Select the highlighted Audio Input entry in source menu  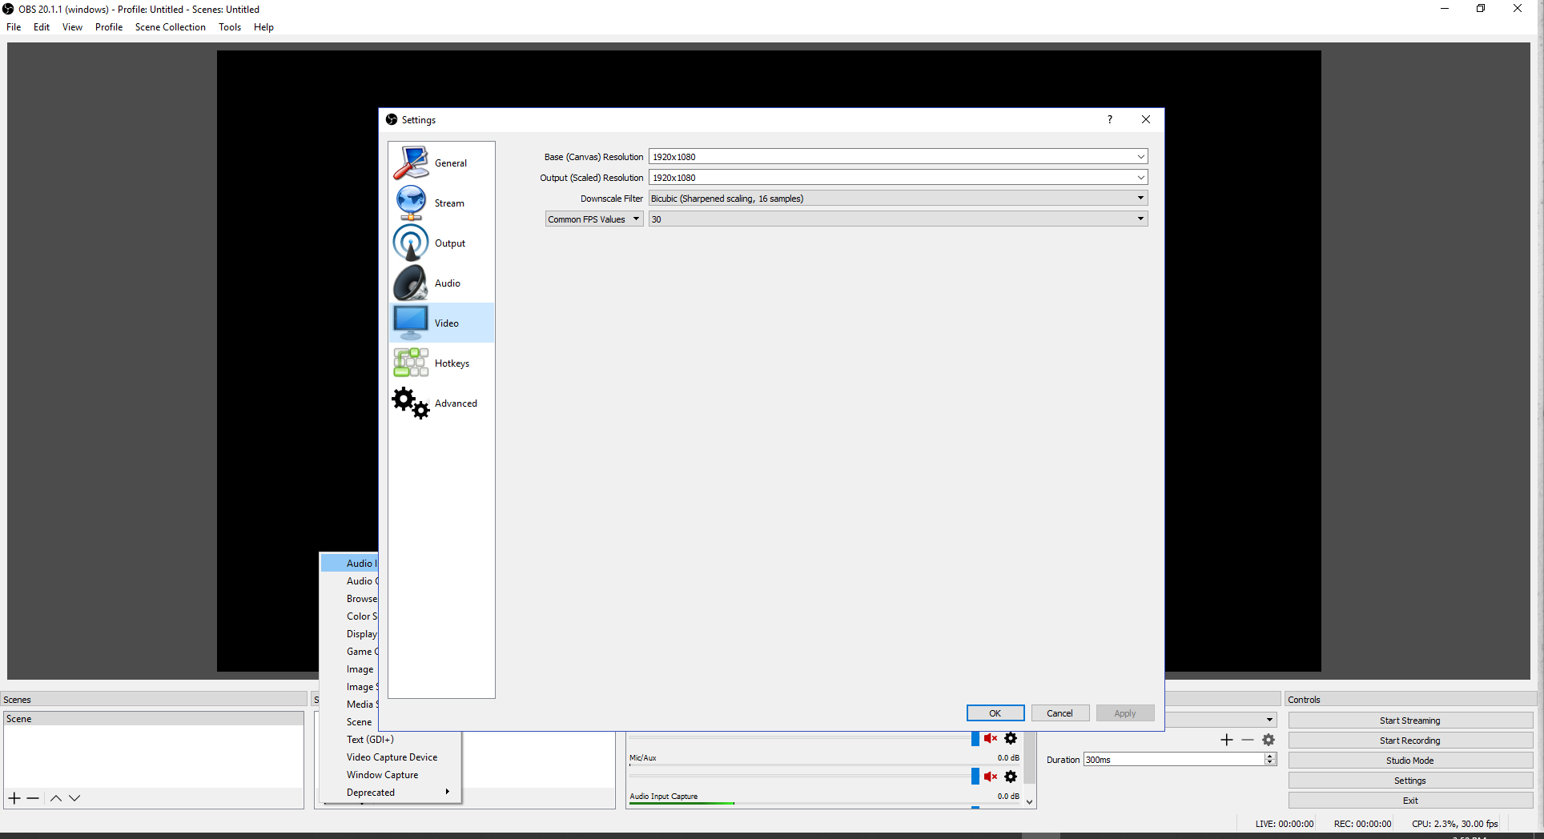(x=350, y=564)
